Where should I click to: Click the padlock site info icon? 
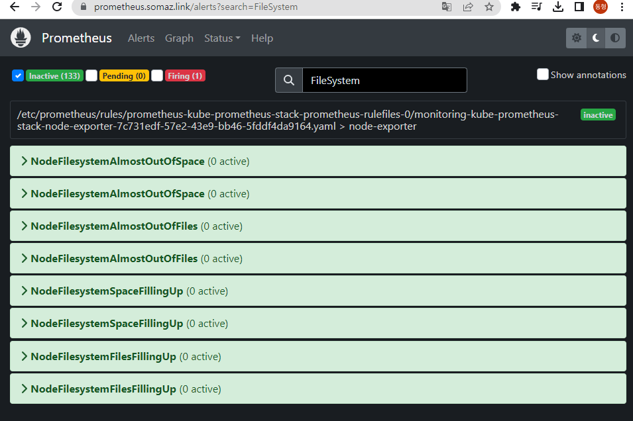pos(84,7)
